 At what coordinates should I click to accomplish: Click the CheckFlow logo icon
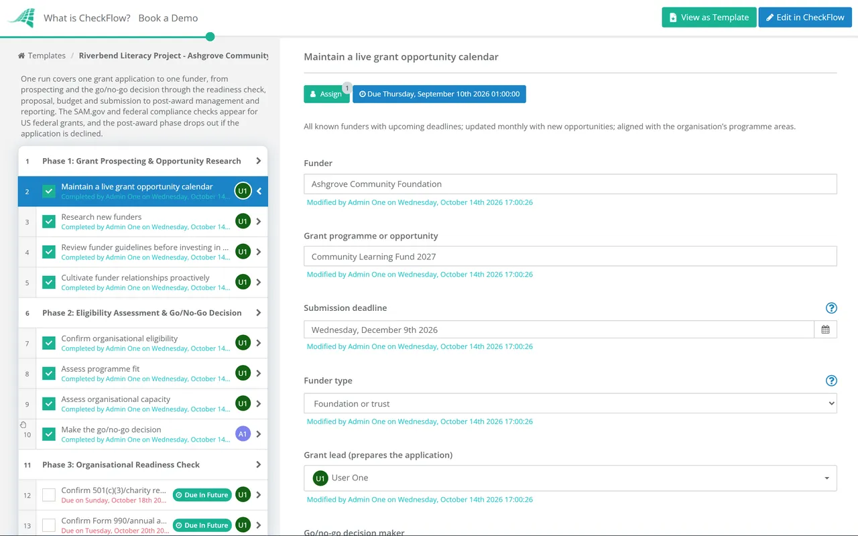coord(21,17)
